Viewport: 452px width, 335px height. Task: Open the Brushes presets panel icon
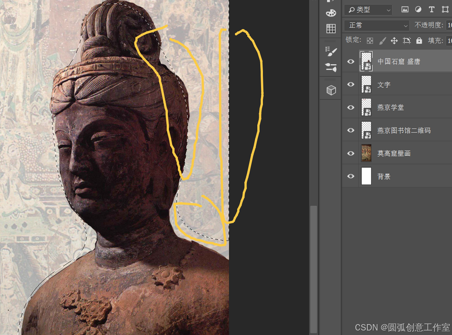331,67
